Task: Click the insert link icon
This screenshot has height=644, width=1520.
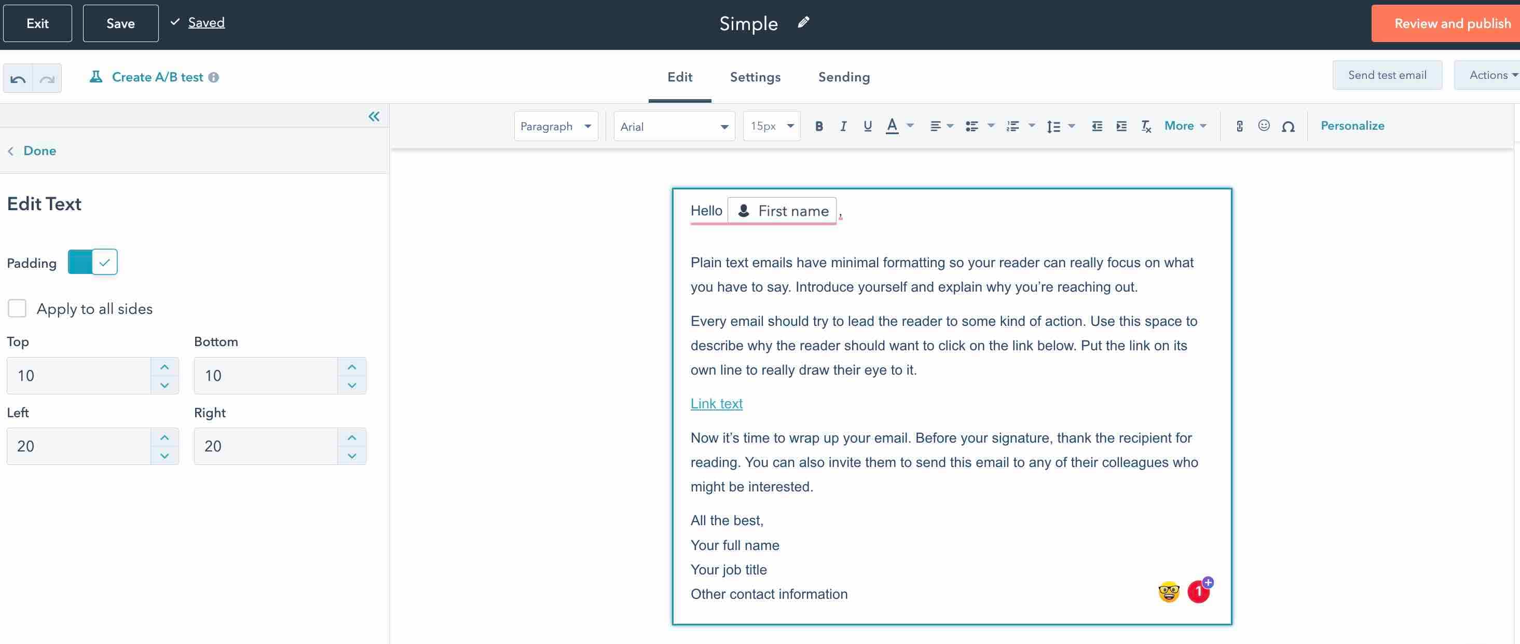Action: pyautogui.click(x=1239, y=126)
